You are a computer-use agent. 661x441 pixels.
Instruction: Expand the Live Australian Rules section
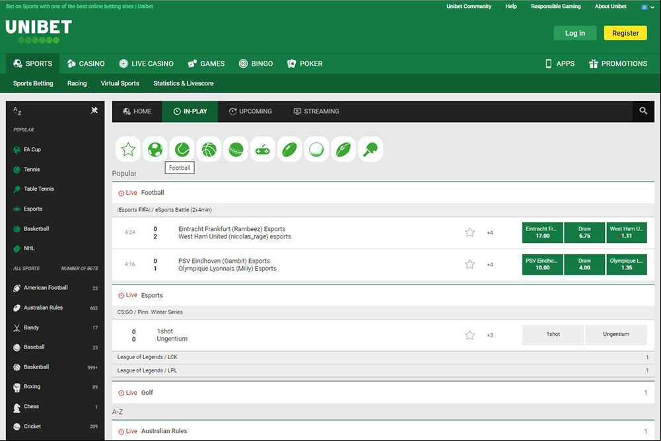383,431
